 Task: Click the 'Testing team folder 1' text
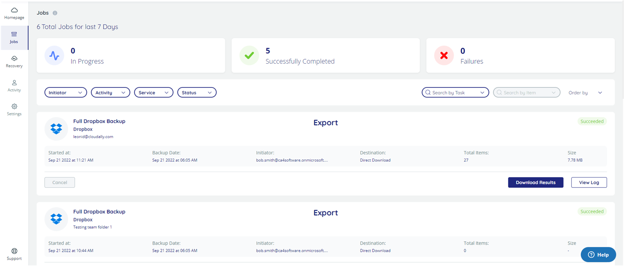tap(92, 227)
